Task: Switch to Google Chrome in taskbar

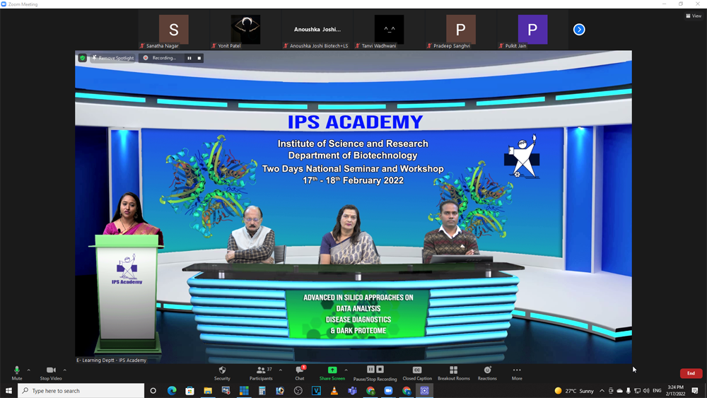Action: (x=370, y=391)
